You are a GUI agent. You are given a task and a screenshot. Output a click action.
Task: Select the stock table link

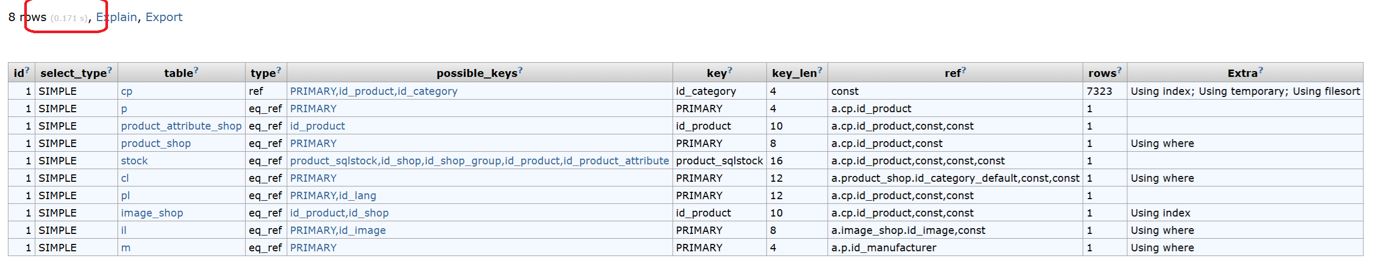pyautogui.click(x=134, y=161)
